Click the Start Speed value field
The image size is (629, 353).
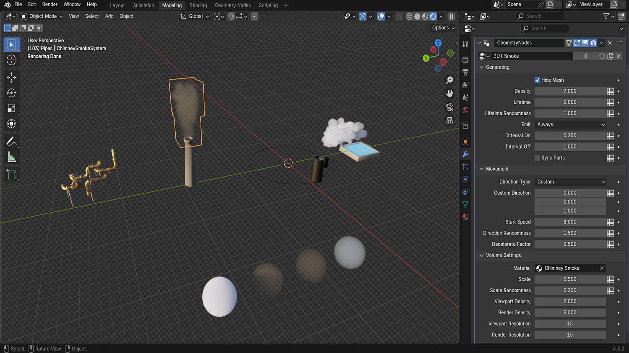click(570, 222)
